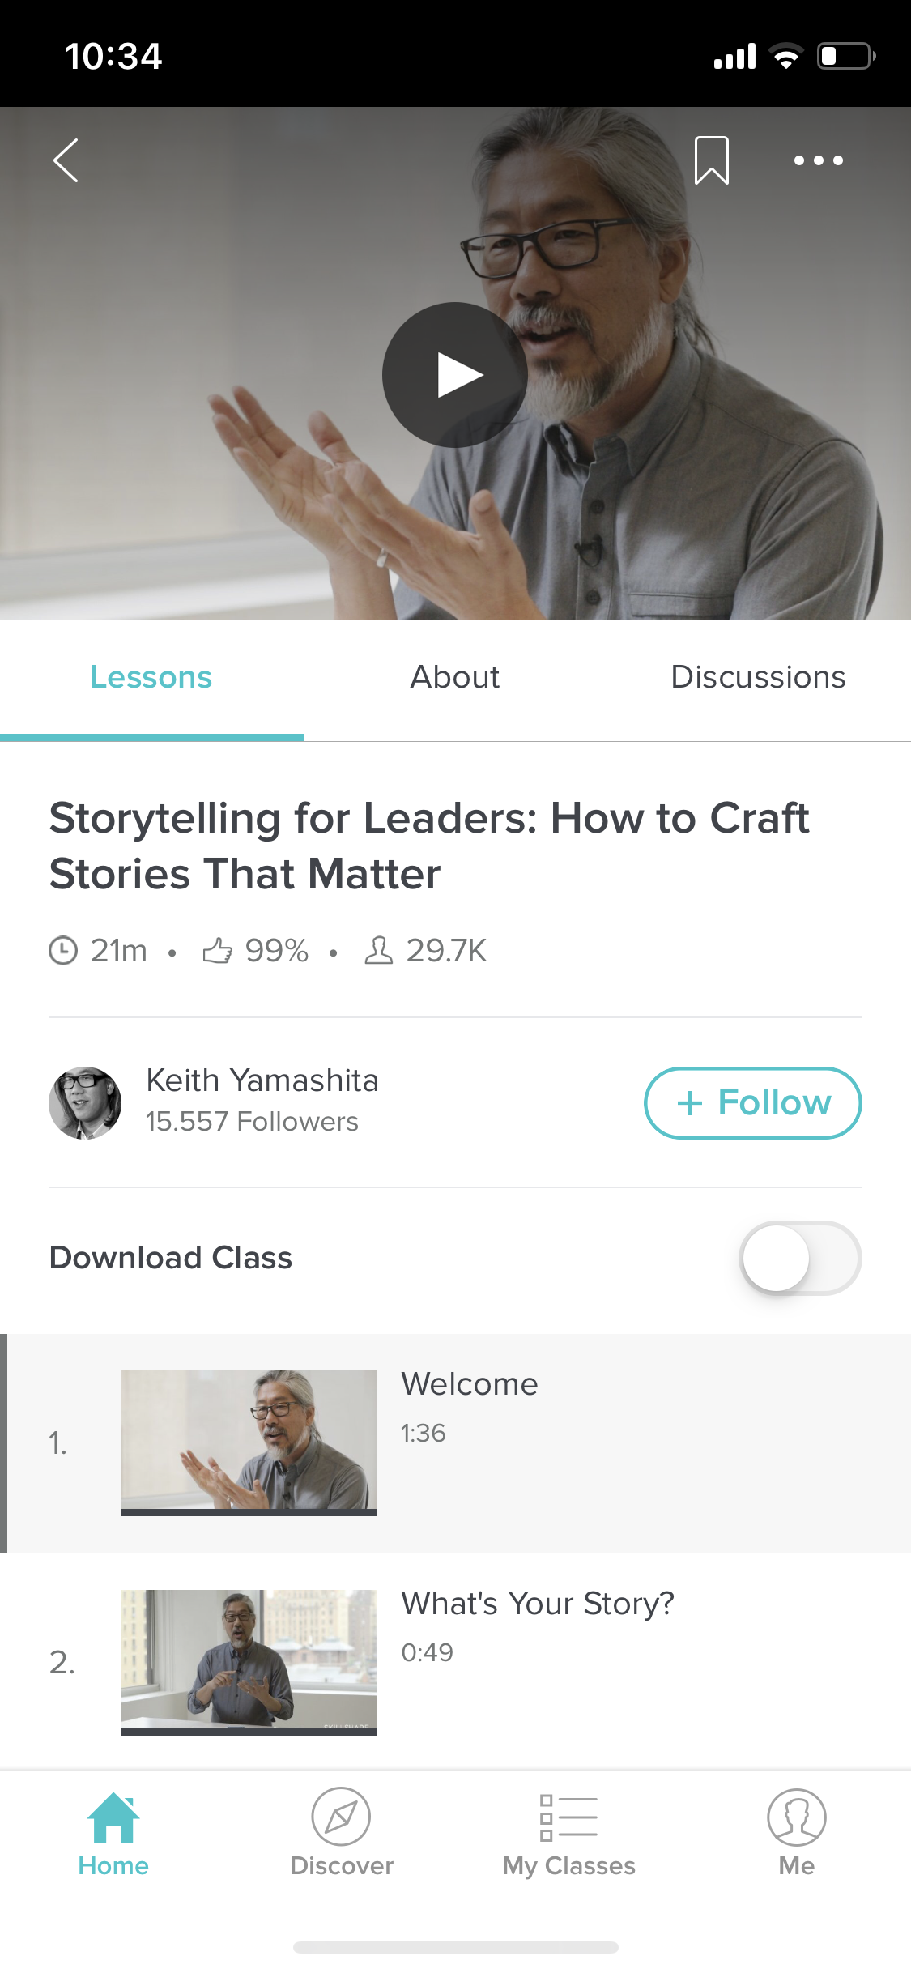Tap the 29.7K students icon
Image resolution: width=911 pixels, height=1973 pixels.
[x=378, y=950]
